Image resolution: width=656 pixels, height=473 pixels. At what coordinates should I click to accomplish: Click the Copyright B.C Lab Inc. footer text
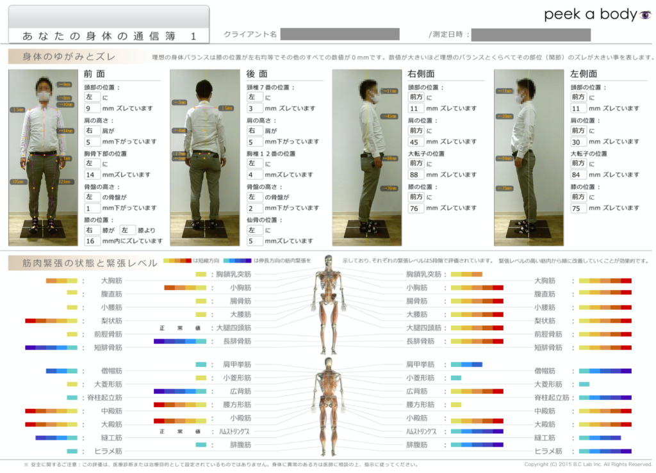tap(587, 465)
